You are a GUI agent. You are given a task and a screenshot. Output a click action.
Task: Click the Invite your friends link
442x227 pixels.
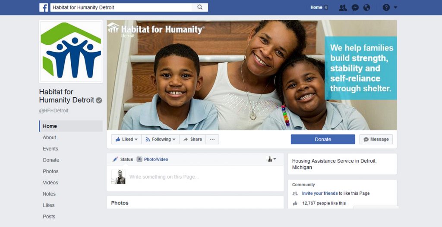pyautogui.click(x=320, y=193)
